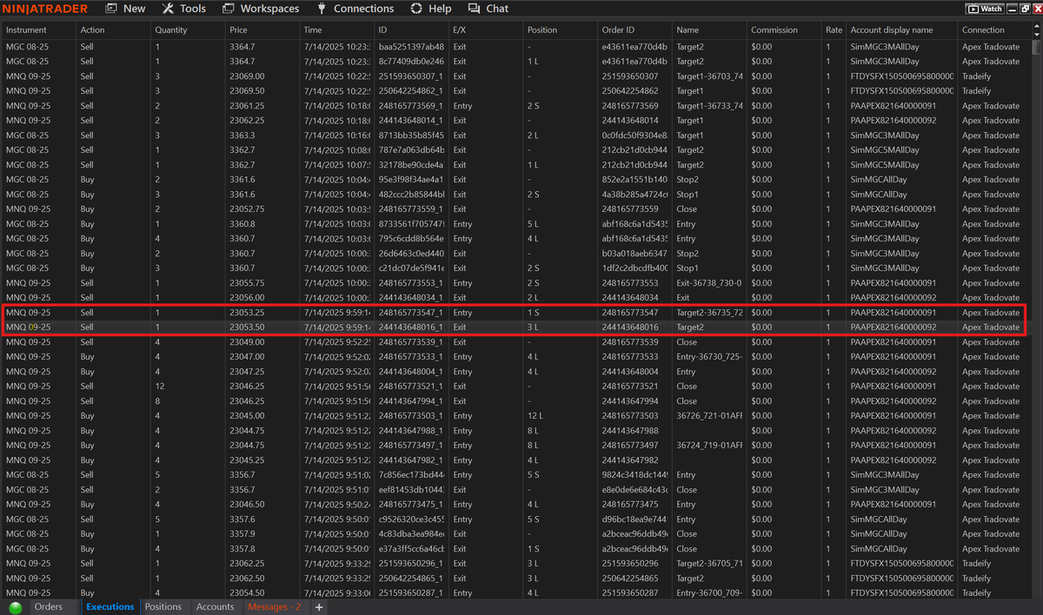The image size is (1043, 615).
Task: Click quantity cell 12
Action: pyautogui.click(x=188, y=387)
